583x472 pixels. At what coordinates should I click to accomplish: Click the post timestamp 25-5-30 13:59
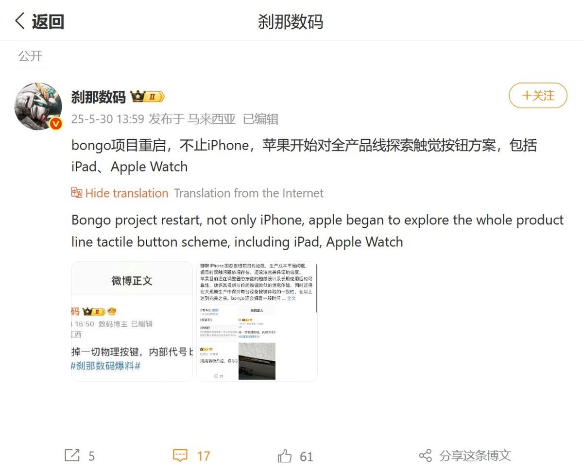pyautogui.click(x=108, y=119)
